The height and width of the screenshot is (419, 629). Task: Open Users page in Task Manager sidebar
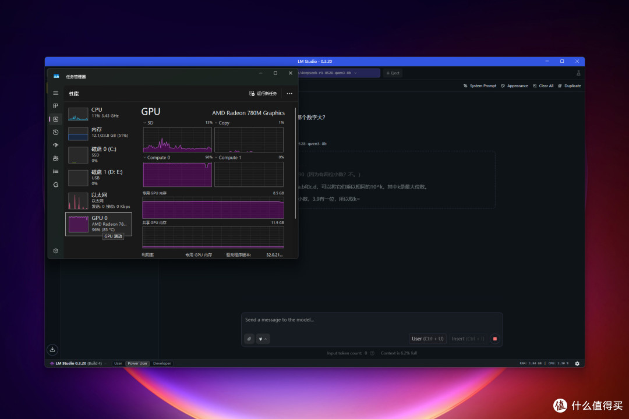tap(56, 158)
